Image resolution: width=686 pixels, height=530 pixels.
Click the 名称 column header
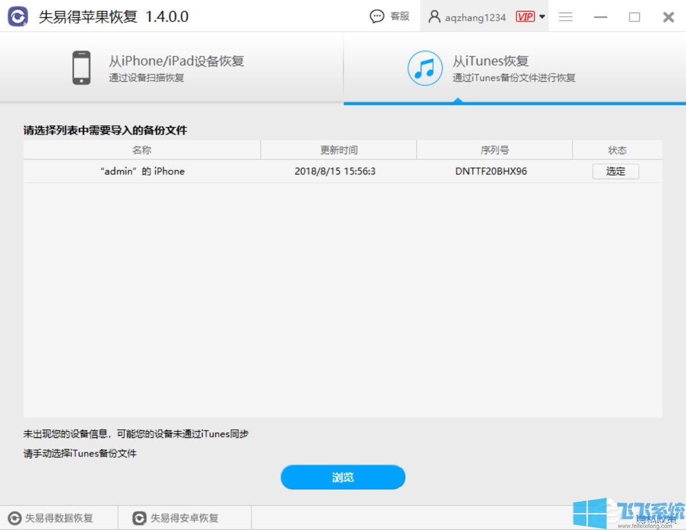click(141, 150)
